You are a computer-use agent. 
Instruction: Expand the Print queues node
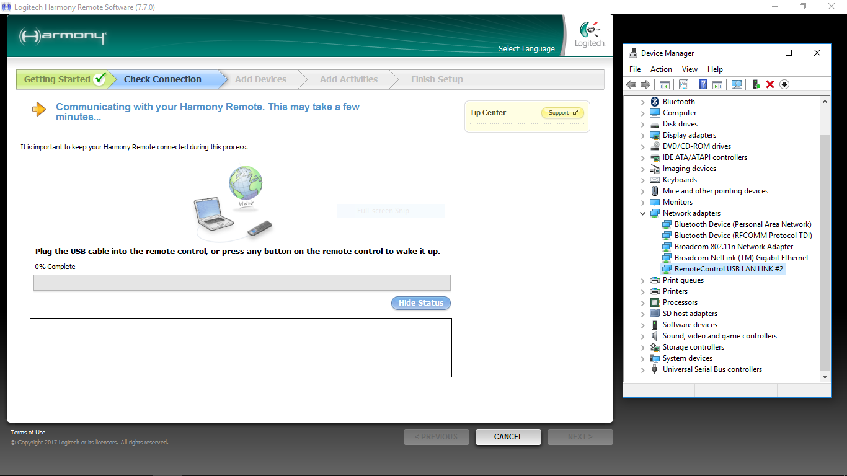642,280
